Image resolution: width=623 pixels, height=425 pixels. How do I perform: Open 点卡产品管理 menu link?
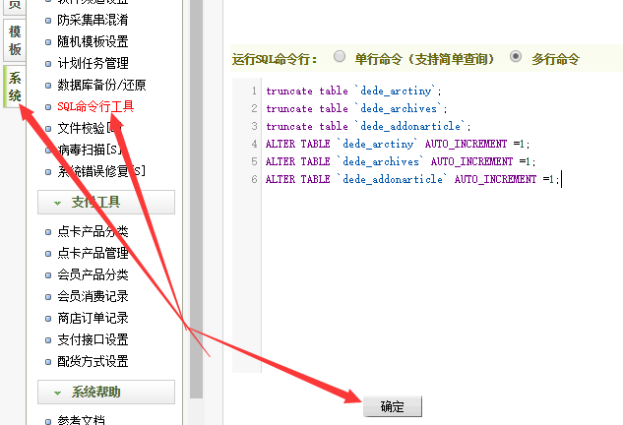[x=93, y=254]
